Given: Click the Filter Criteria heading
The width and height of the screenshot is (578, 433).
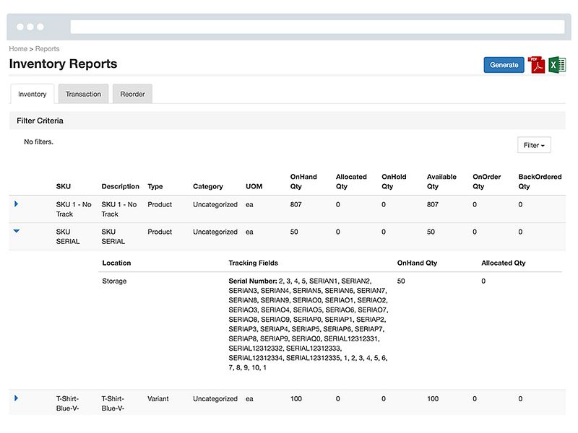Looking at the screenshot, I should [40, 121].
